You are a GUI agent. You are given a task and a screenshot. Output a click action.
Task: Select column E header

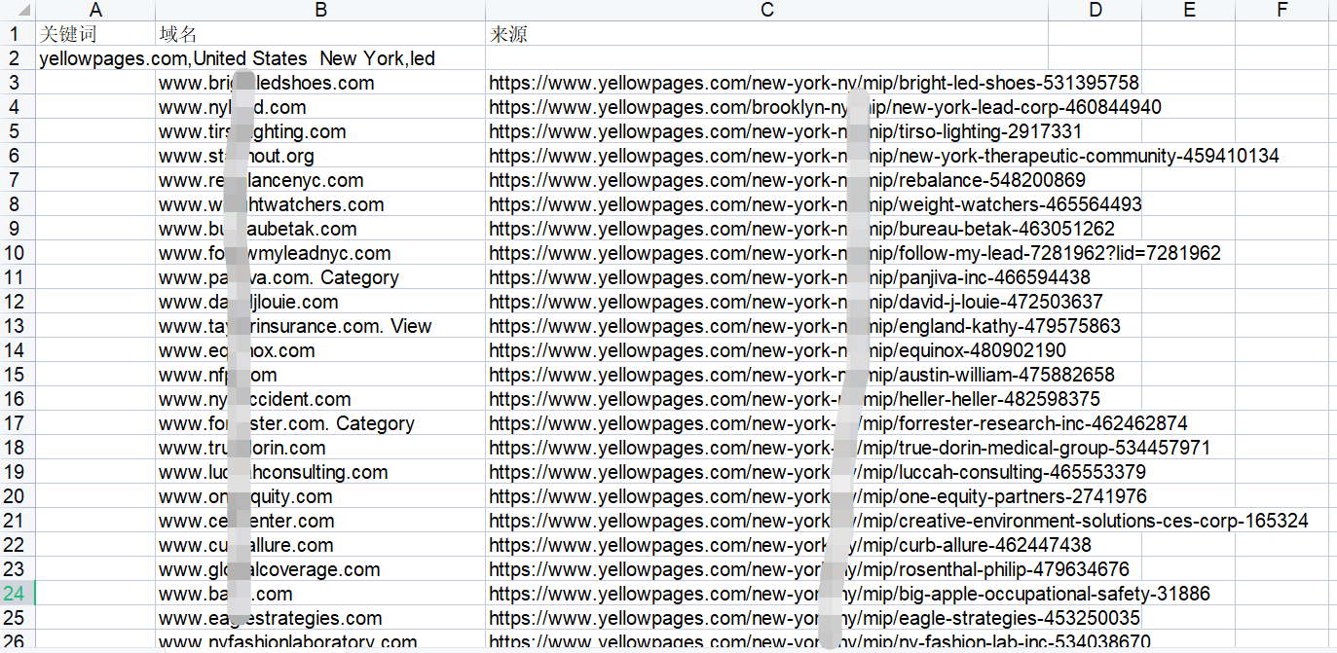[x=1188, y=10]
